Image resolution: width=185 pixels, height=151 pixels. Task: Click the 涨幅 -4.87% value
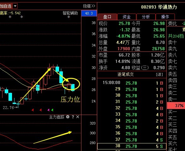pyautogui.click(x=123, y=36)
